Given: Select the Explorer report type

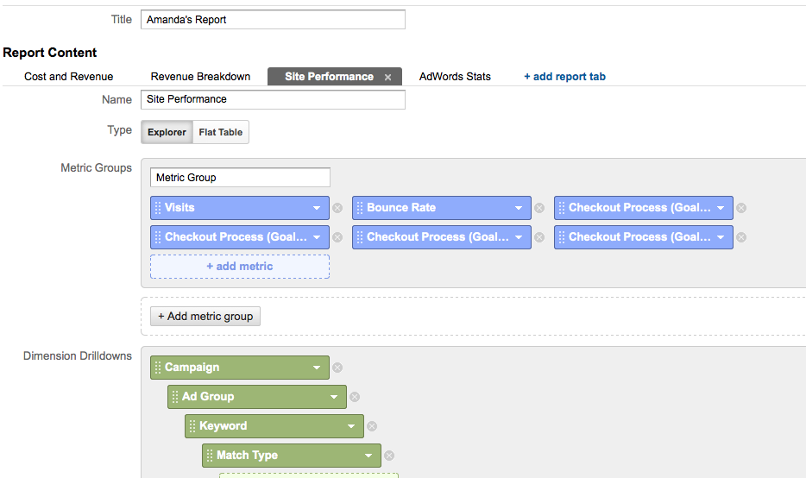Looking at the screenshot, I should coord(167,132).
